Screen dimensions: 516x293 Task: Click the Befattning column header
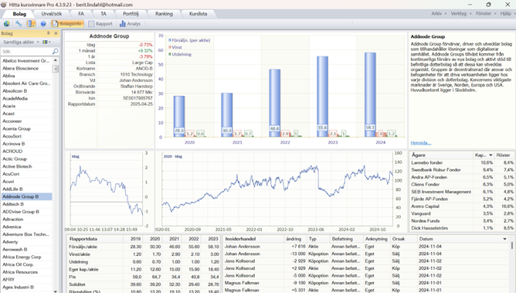pyautogui.click(x=346, y=239)
